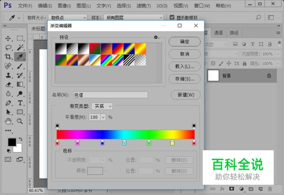This screenshot has height=195, width=284.
Task: Click the foreground black color swatch
Action: [x=12, y=142]
